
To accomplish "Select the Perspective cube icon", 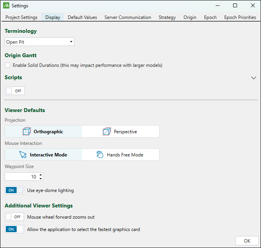I will (x=106, y=132).
